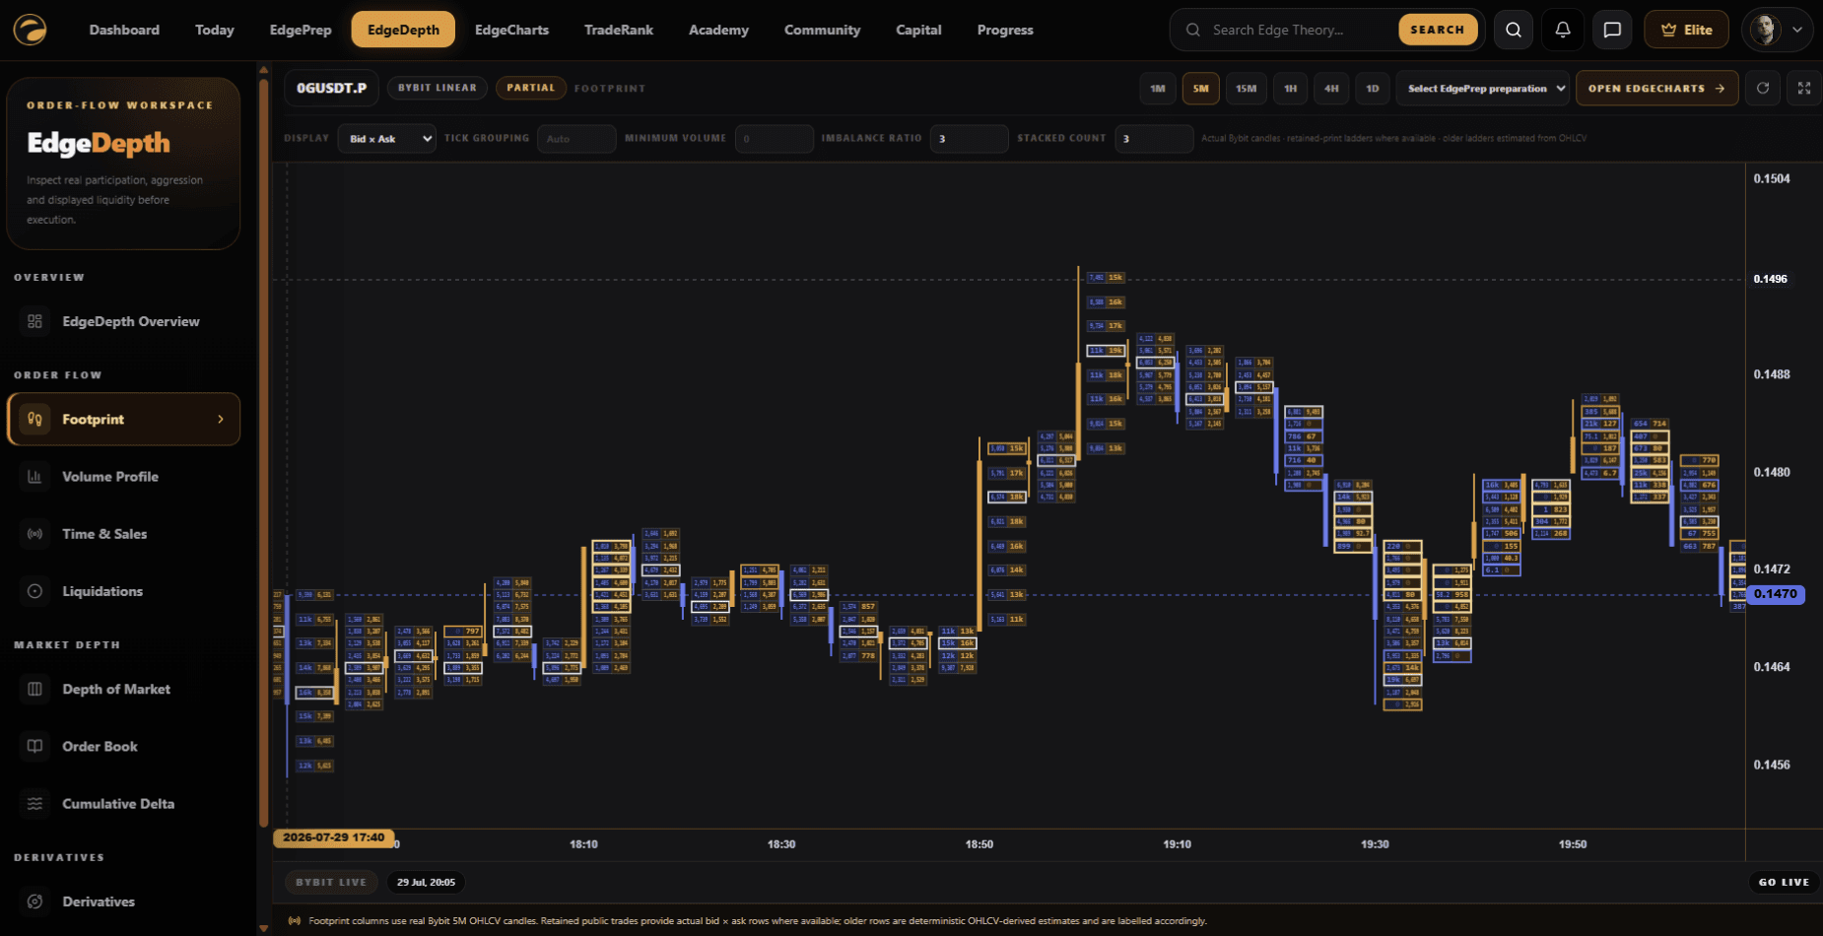Click the Minimum Volume input

(x=774, y=139)
